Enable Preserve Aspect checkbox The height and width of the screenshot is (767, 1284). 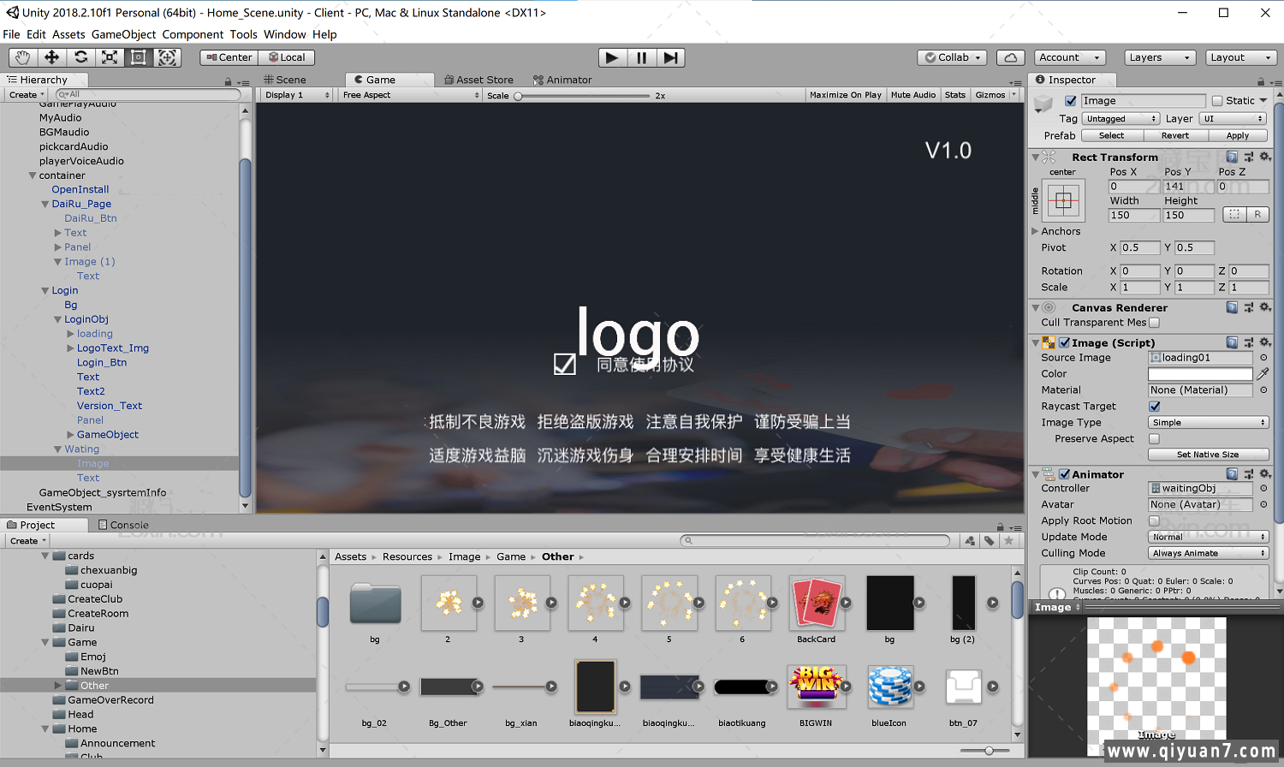click(1155, 439)
